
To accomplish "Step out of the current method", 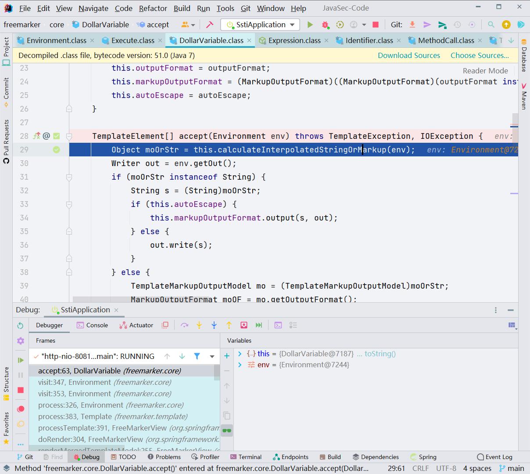I will pos(228,325).
